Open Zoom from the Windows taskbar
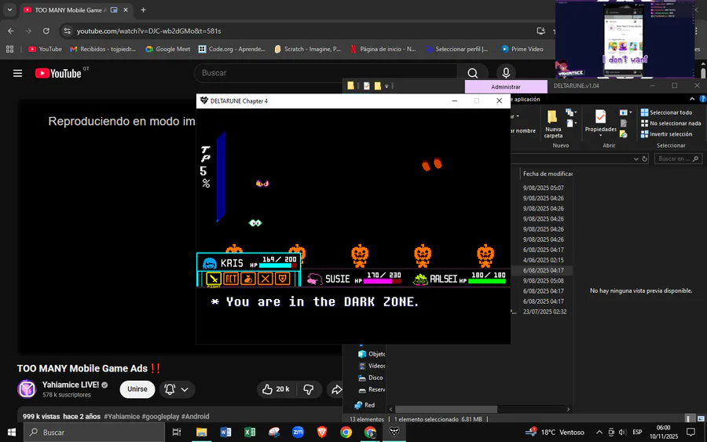This screenshot has height=442, width=707. 298,432
